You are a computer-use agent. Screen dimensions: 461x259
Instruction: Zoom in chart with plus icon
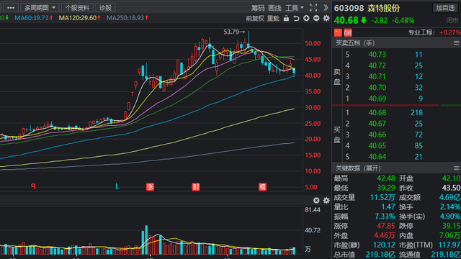click(306, 19)
